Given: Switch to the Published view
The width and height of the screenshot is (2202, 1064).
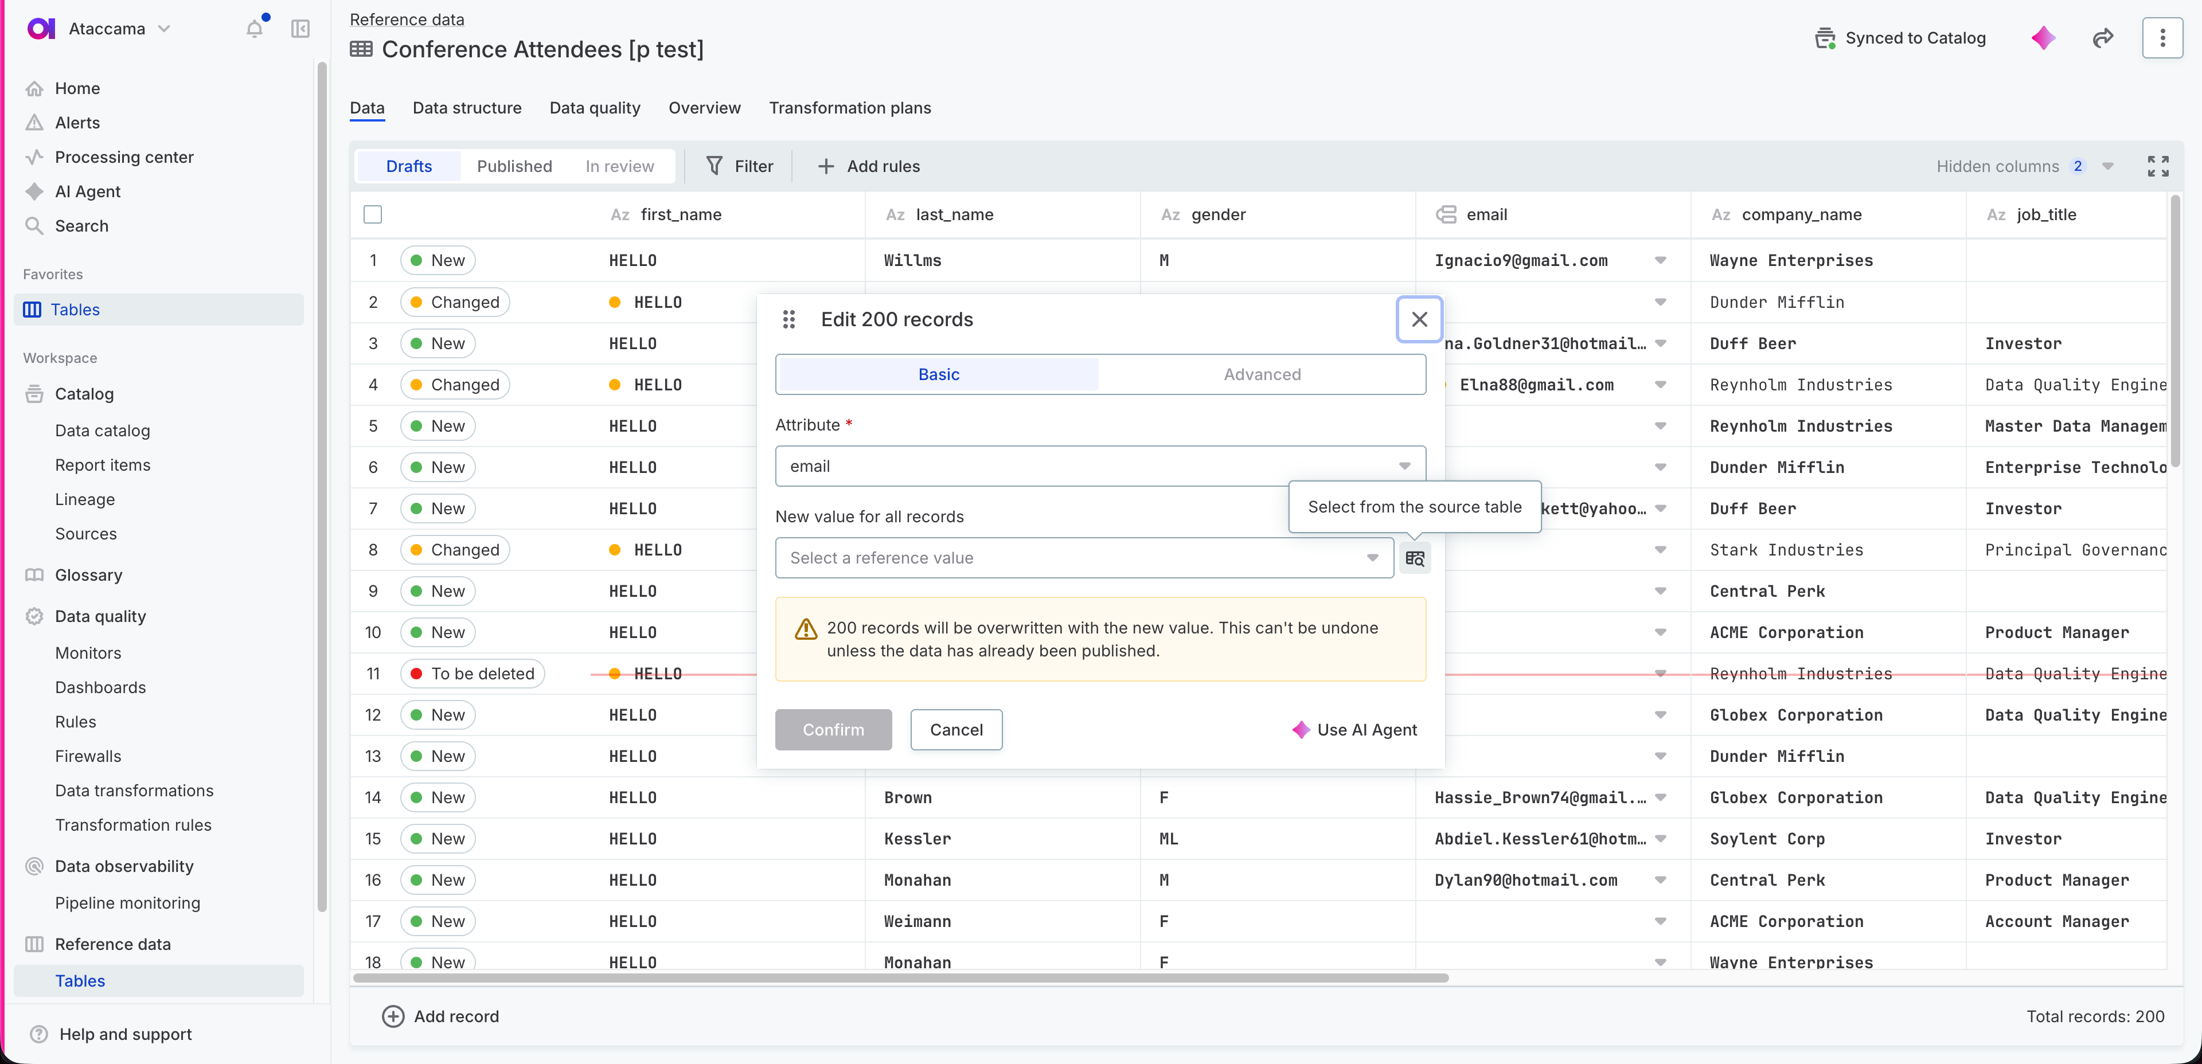Looking at the screenshot, I should [x=514, y=166].
